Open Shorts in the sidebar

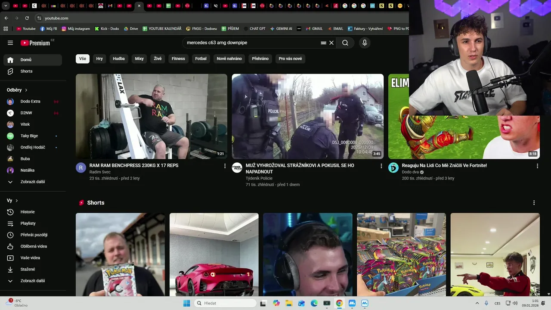point(33,71)
